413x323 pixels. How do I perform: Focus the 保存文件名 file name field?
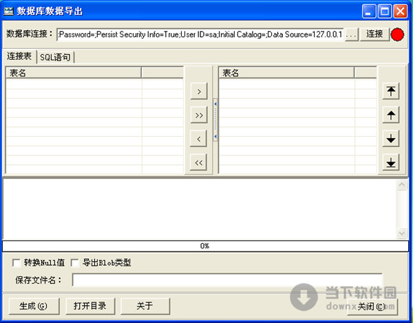[x=227, y=280]
